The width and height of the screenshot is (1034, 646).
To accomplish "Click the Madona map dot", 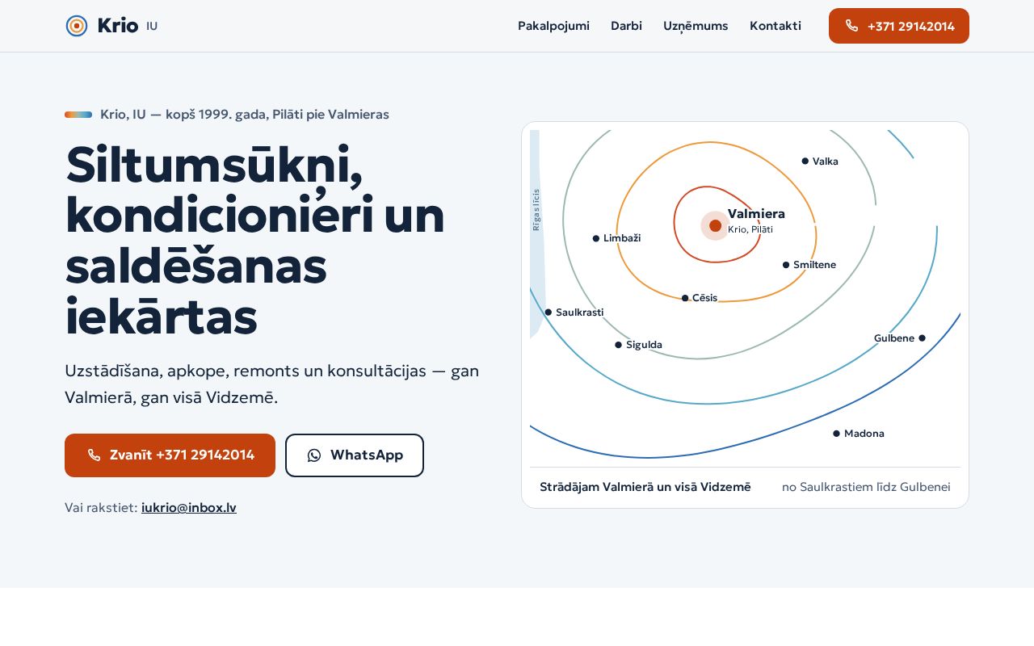I will click(x=837, y=434).
